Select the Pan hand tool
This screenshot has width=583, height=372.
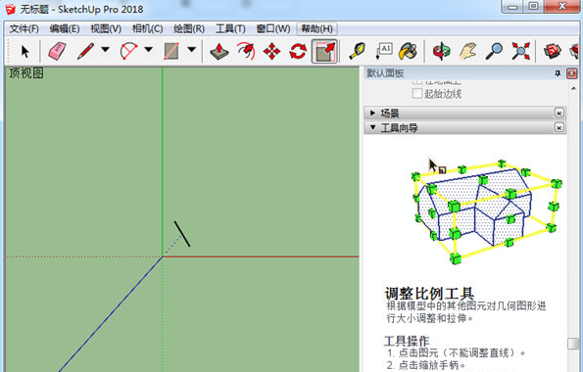click(x=468, y=51)
